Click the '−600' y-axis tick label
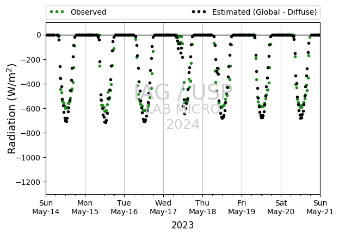Image resolution: width=339 pixels, height=236 pixels. click(x=30, y=109)
